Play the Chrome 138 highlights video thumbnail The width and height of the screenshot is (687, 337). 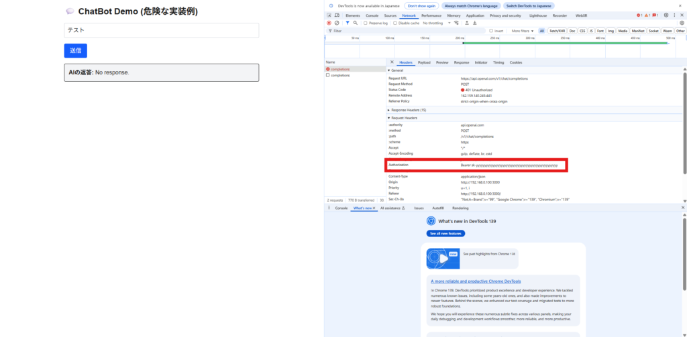tap(443, 259)
